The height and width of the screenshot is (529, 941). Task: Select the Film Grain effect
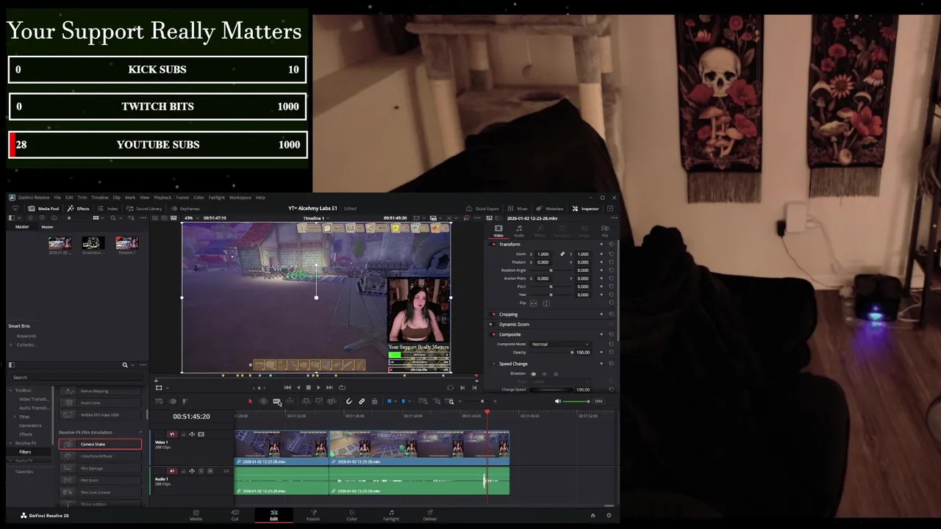click(x=100, y=481)
